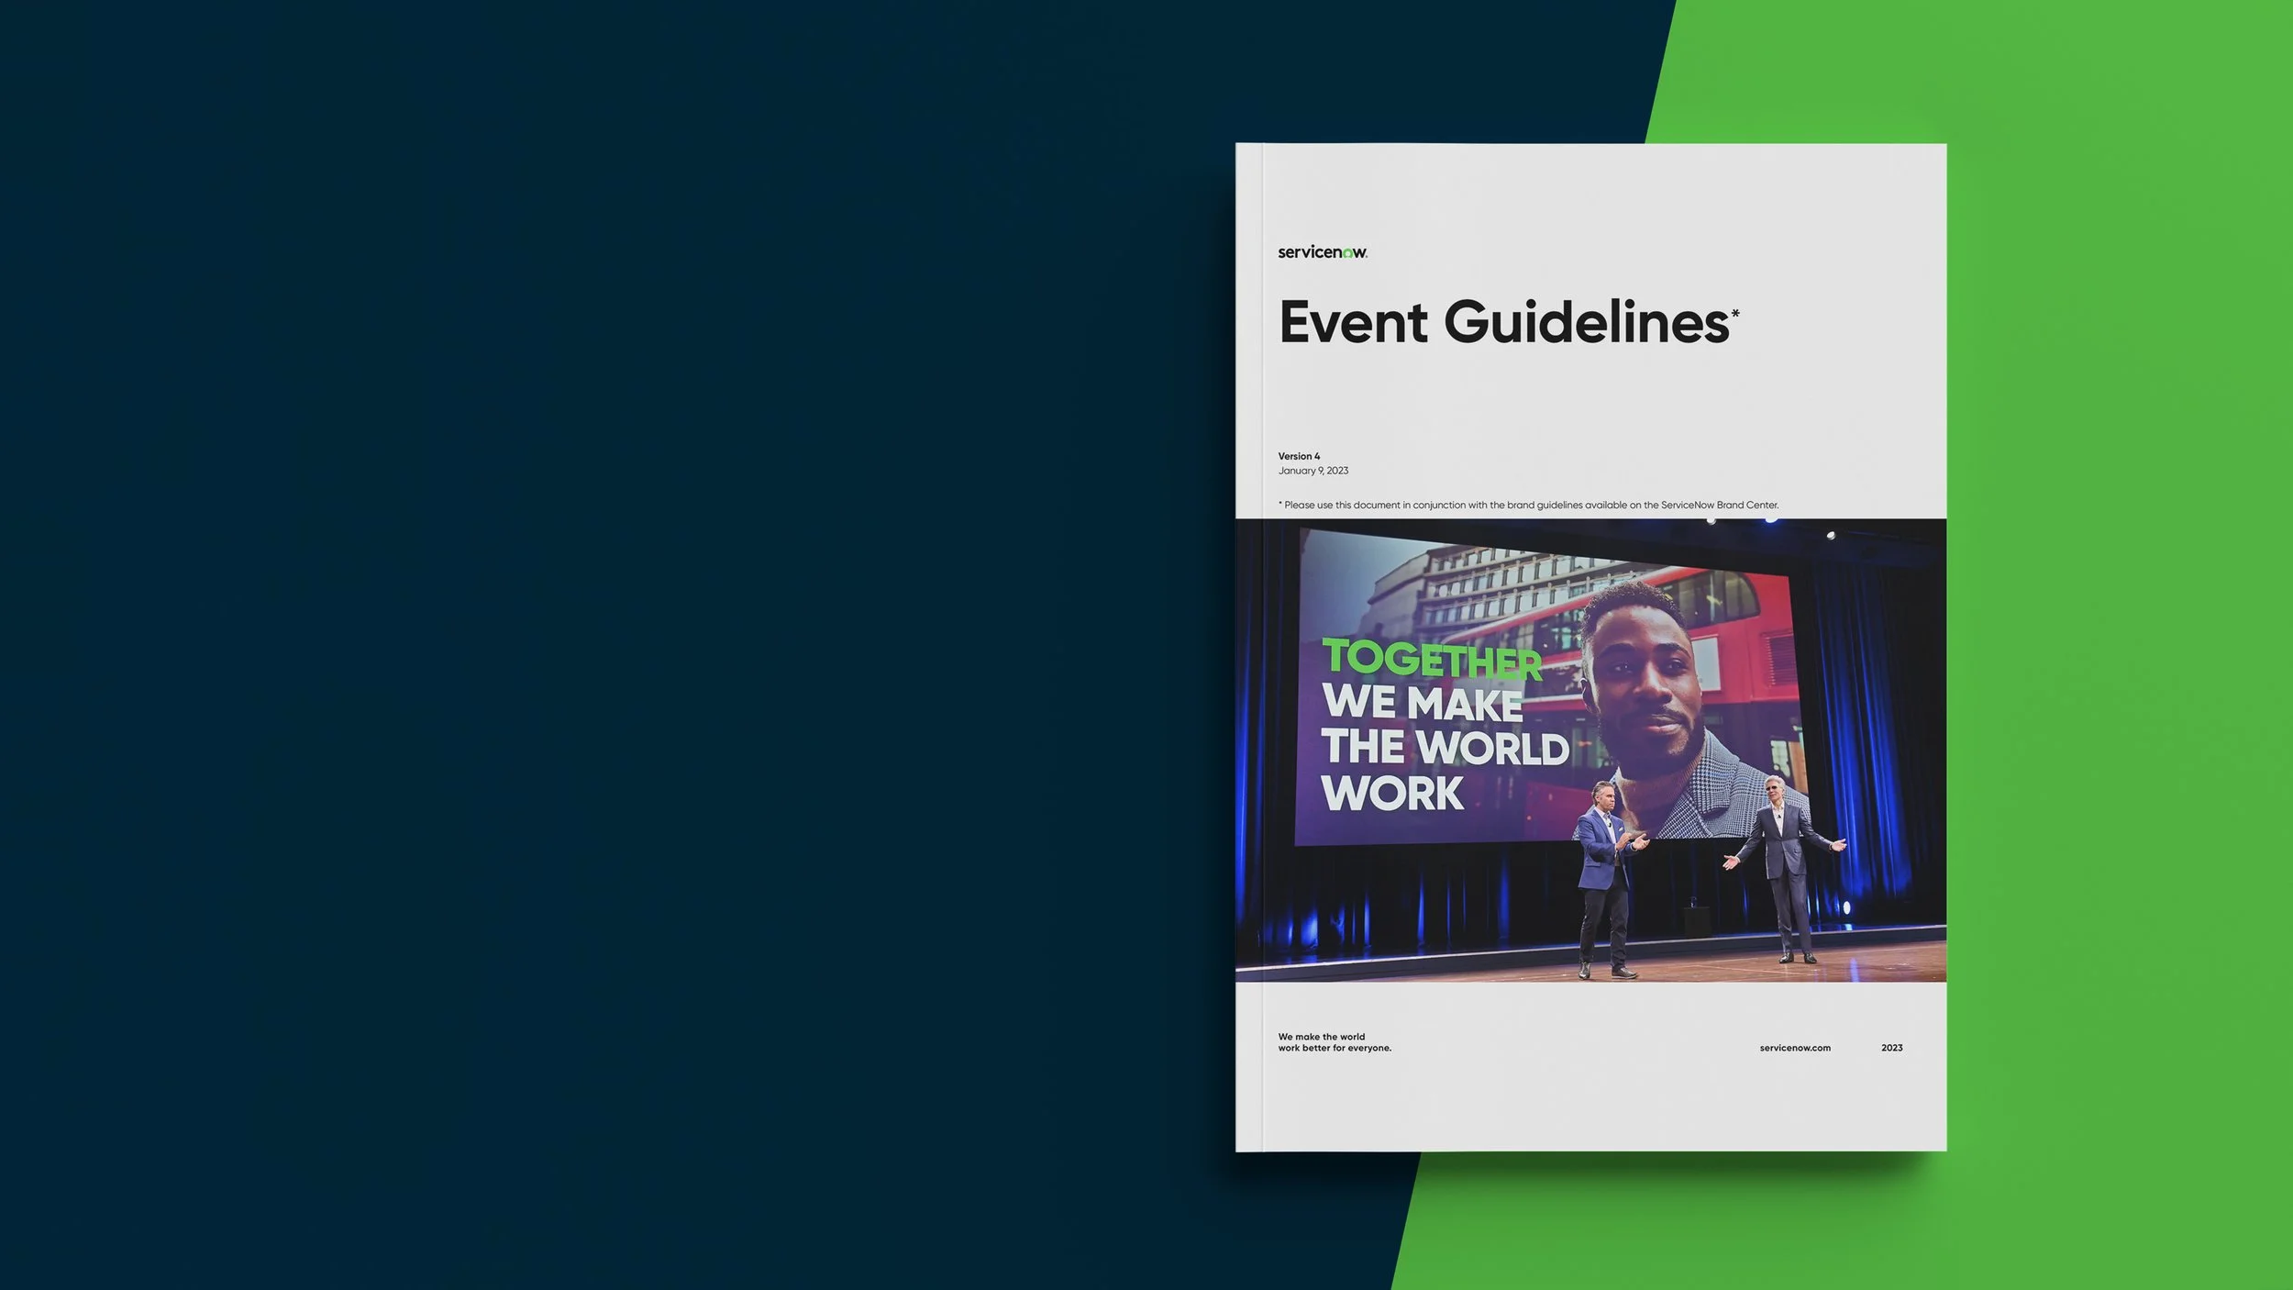Click the servicenow logo on the cover
The height and width of the screenshot is (1290, 2293).
coord(1323,252)
